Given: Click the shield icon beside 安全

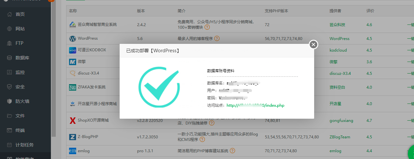Looking at the screenshot, I should (x=9, y=87).
